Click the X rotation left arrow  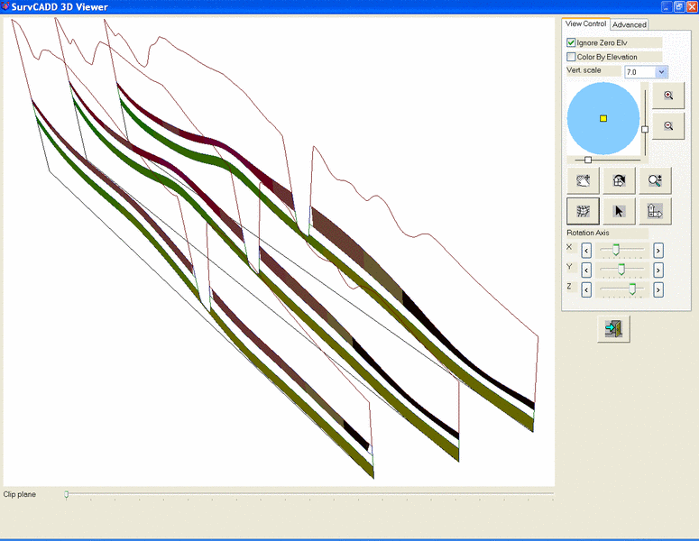[586, 251]
